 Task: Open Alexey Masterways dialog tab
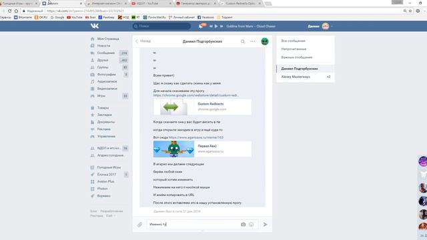pyautogui.click(x=306, y=77)
